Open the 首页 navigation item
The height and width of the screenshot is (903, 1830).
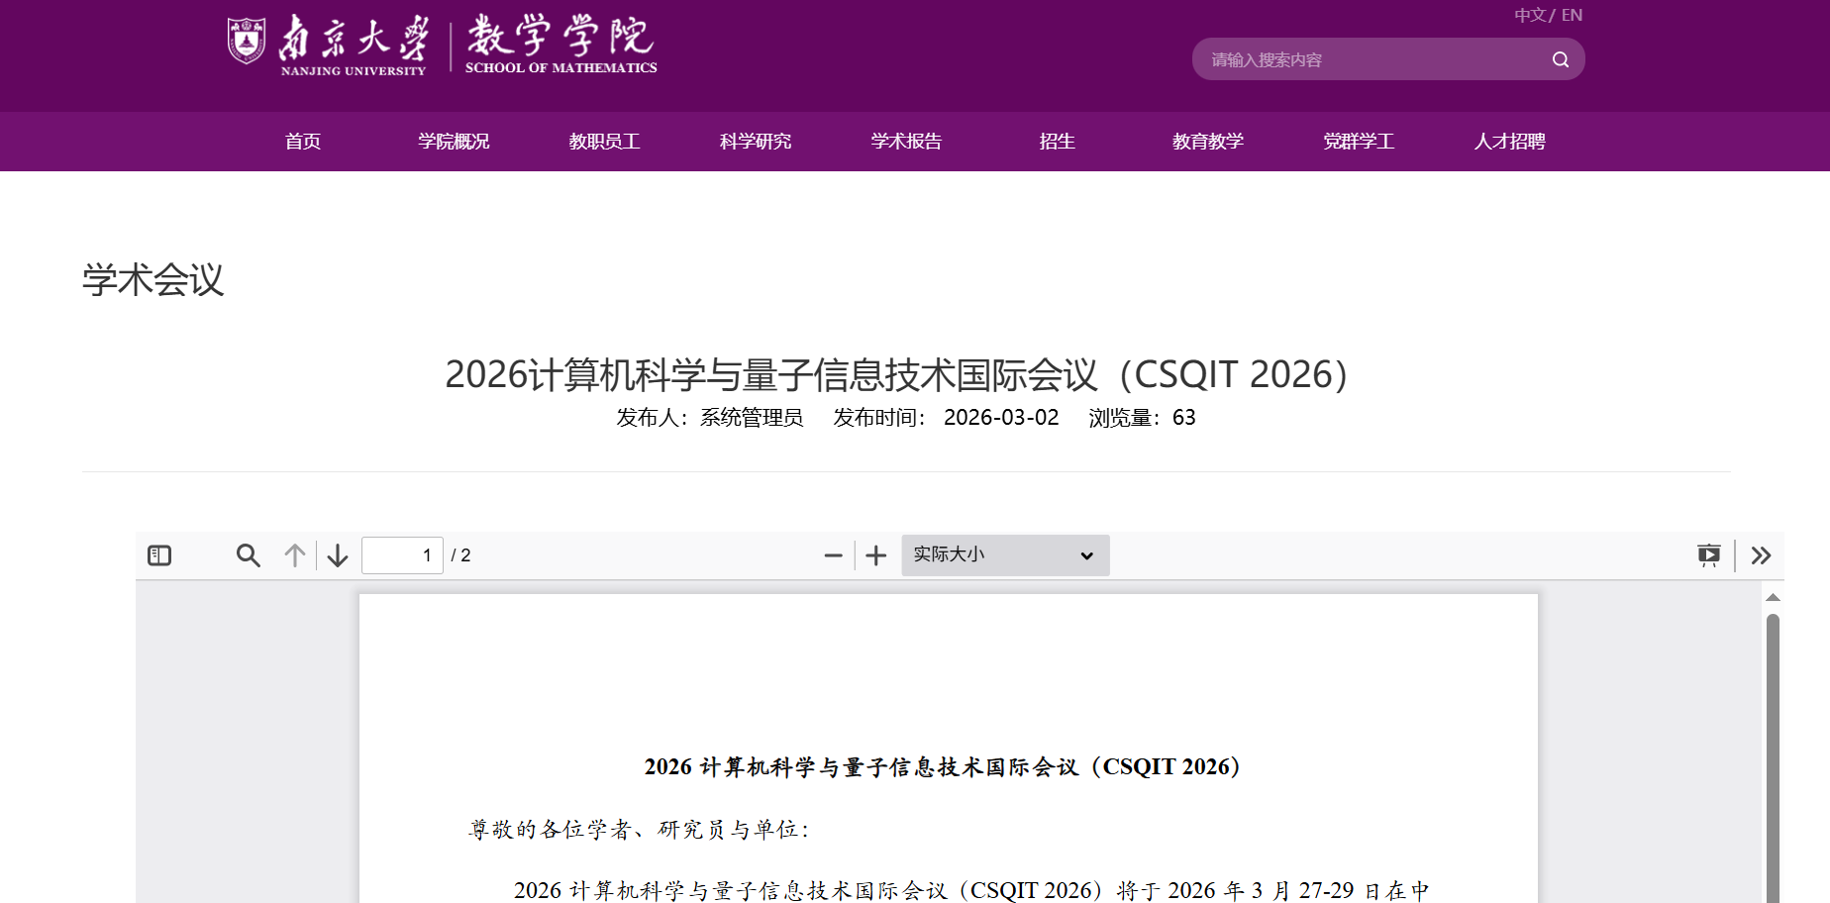coord(303,142)
